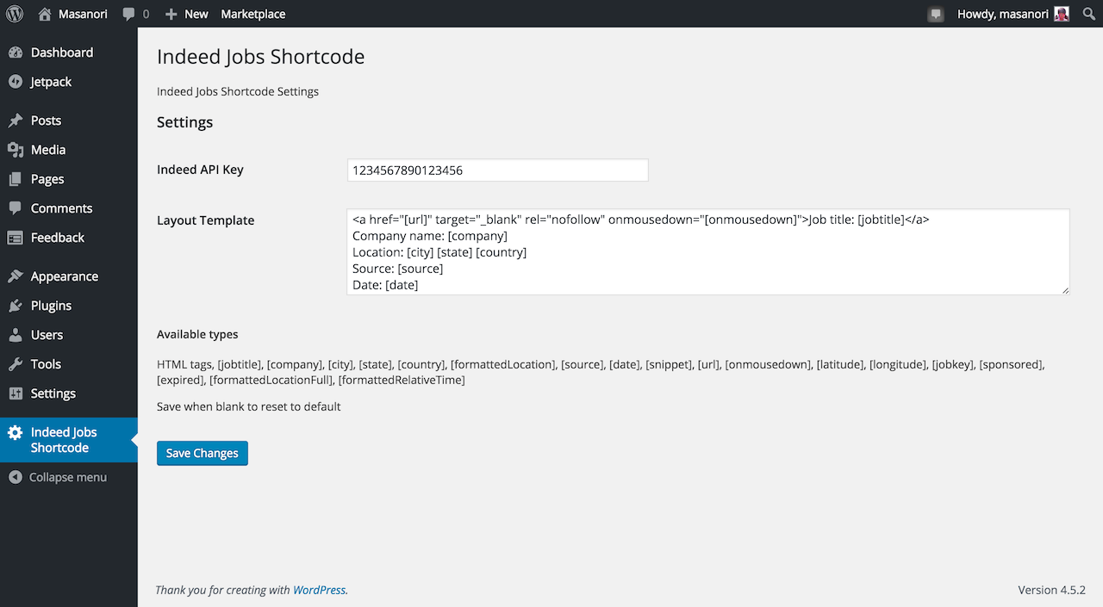Screen dimensions: 1103x607
Task: Click the New content button in admin bar
Action: [186, 14]
